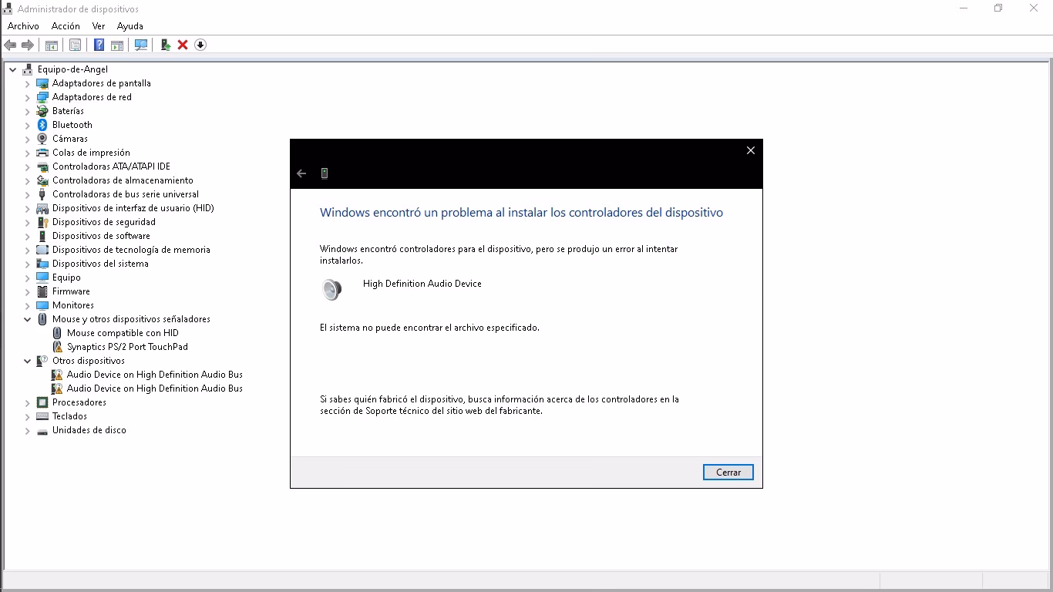
Task: Open the Ayuda menu
Action: 130,26
